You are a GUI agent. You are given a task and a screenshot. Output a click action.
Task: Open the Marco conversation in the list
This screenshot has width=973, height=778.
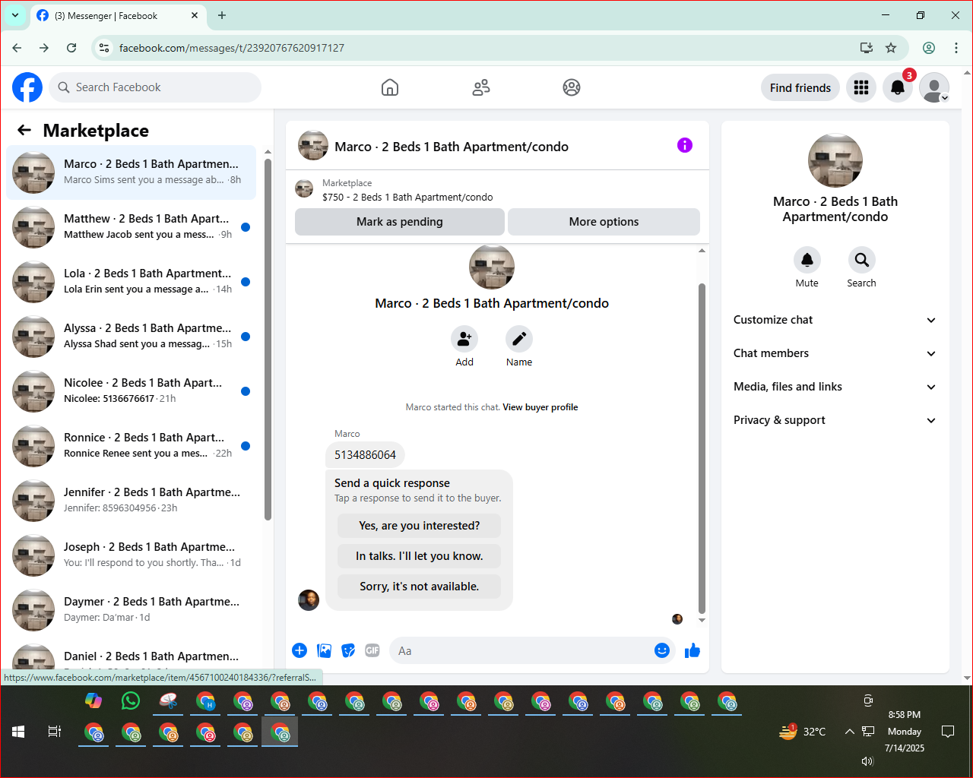[x=132, y=172]
